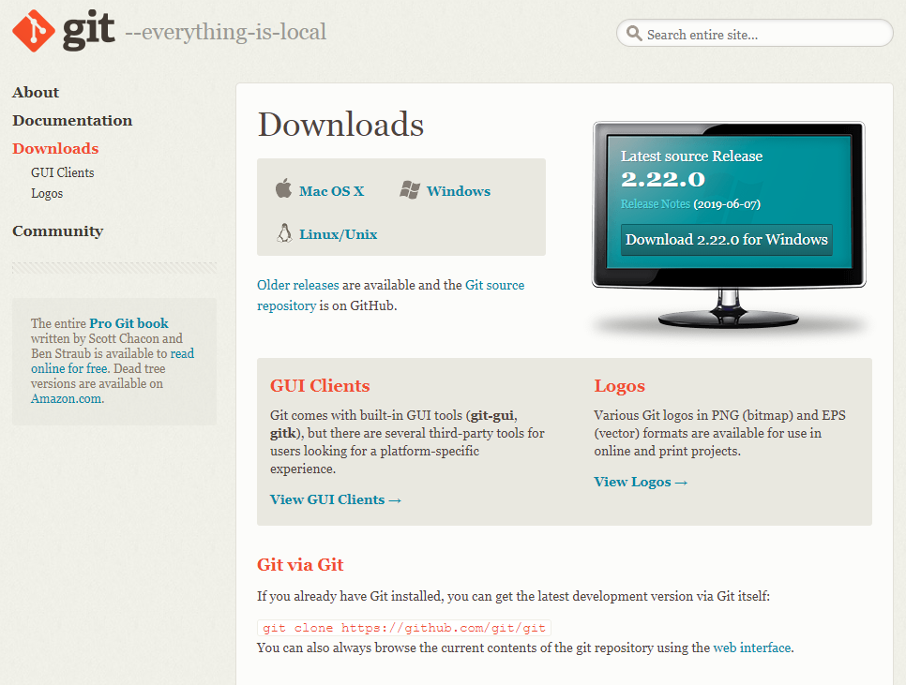Click the git clone command code
The height and width of the screenshot is (685, 906).
404,628
